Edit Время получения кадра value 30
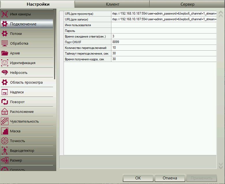The image size is (225, 184). click(x=164, y=59)
